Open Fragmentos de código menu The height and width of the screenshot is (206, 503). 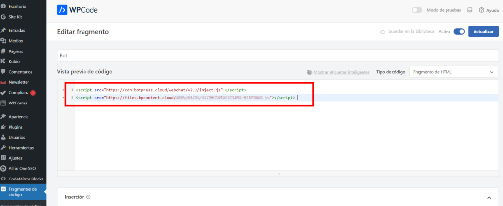pos(23,192)
